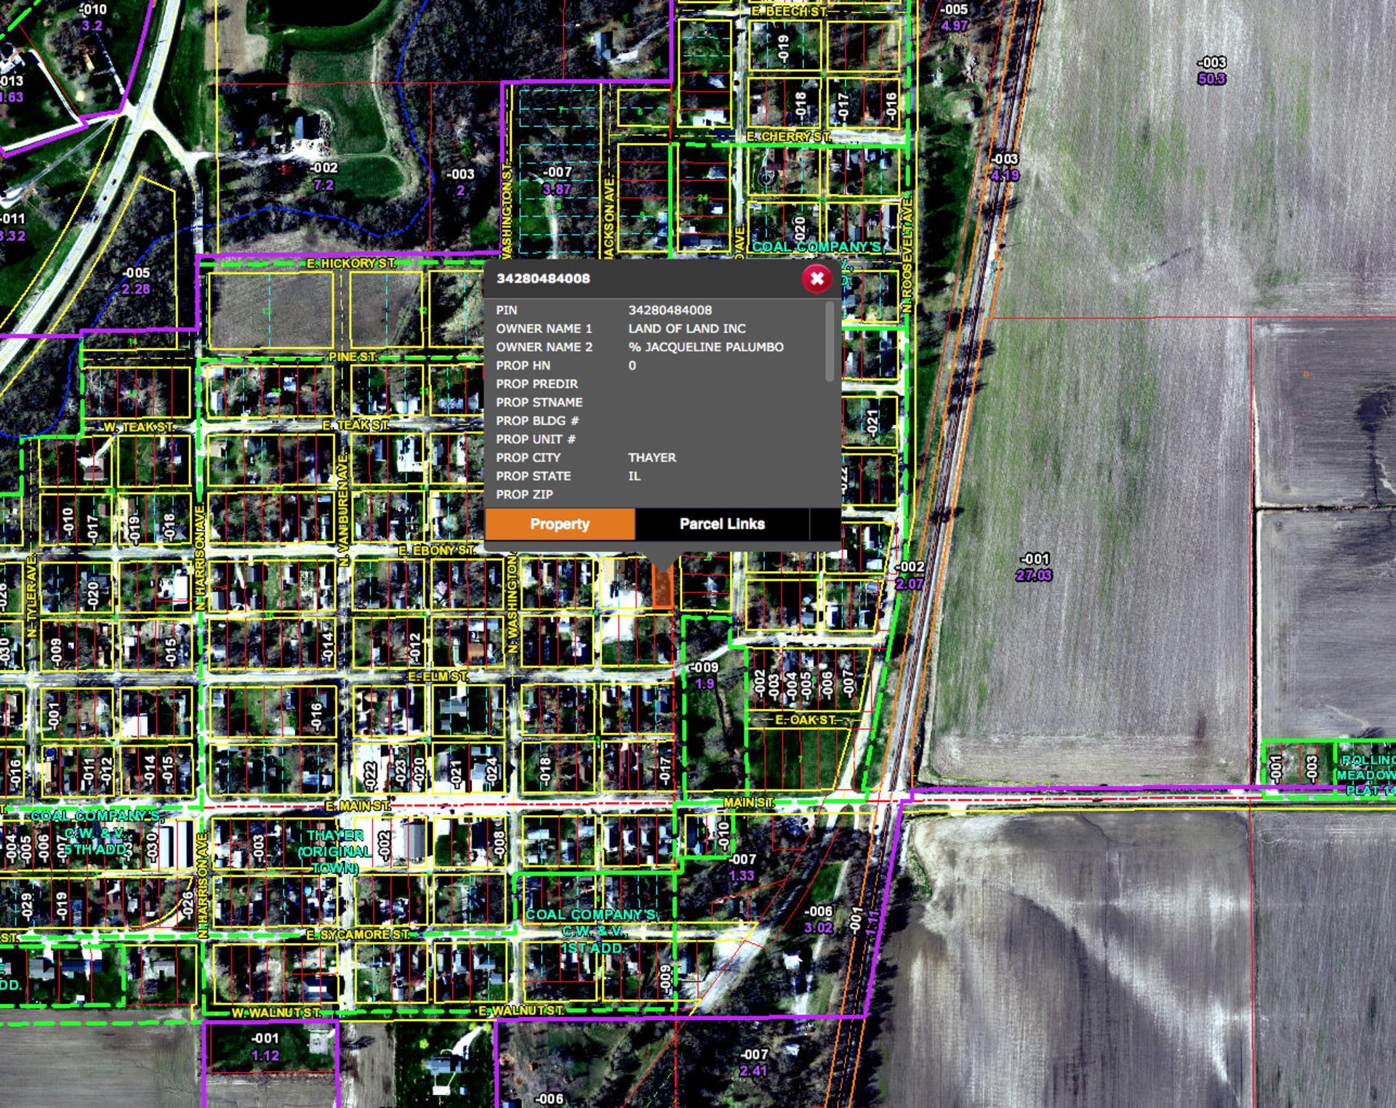1396x1108 pixels.
Task: Click the PROP UNIT # label
Action: click(536, 440)
